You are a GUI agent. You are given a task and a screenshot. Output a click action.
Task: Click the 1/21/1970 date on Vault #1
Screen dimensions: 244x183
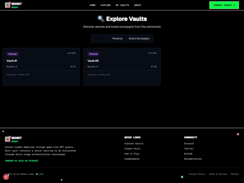point(71,53)
